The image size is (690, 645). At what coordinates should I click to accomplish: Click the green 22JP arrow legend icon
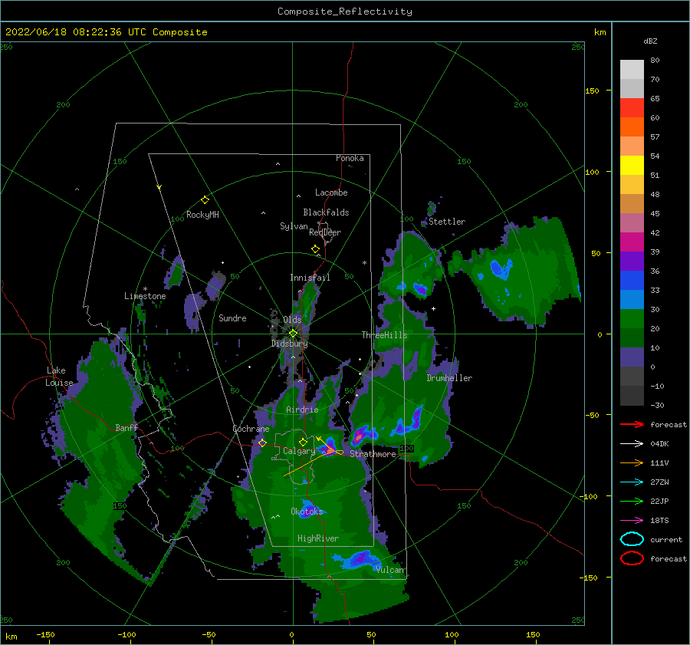632,501
